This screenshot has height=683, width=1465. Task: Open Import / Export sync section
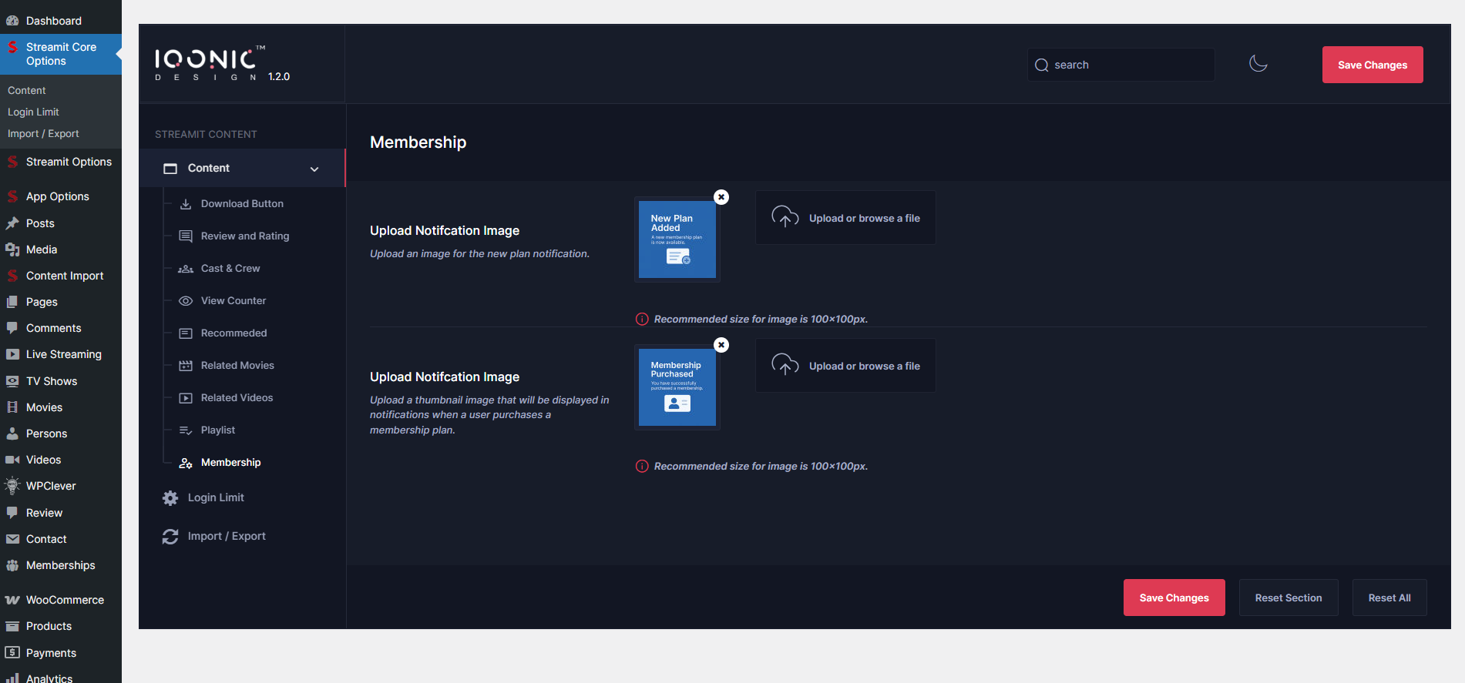[x=226, y=537]
